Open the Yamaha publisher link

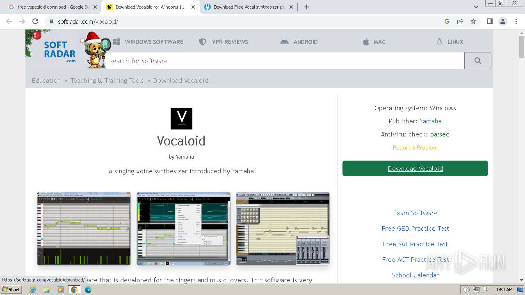431,121
